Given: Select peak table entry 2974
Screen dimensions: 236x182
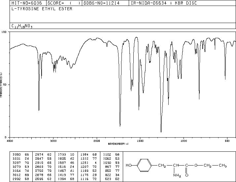Looking at the screenshot, I should 39,155.
